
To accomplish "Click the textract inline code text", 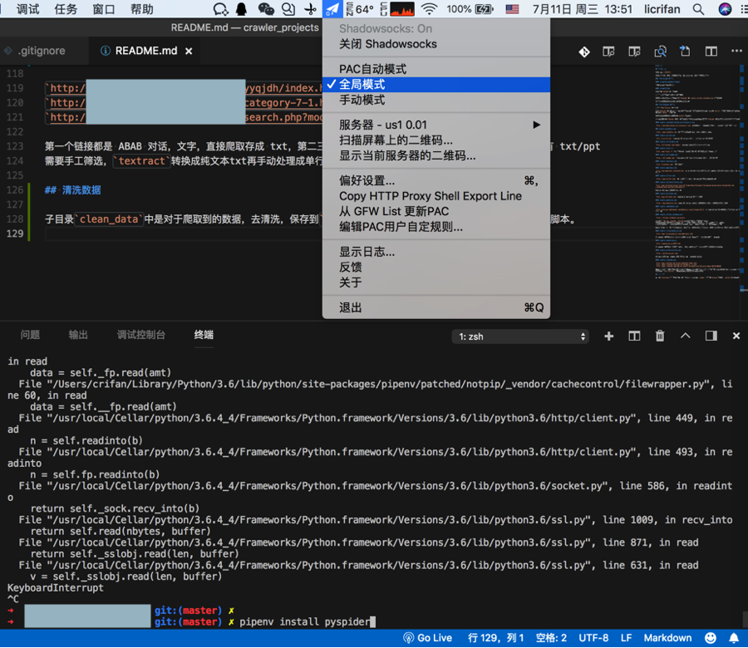I will click(x=141, y=161).
